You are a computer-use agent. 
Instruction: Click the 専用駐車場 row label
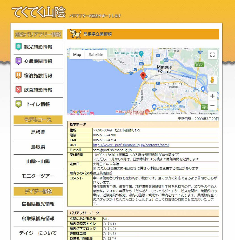78,234
